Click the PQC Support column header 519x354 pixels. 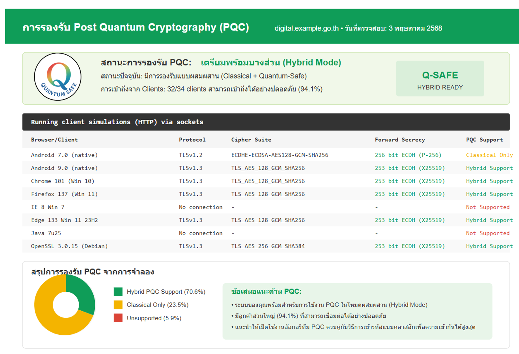(x=484, y=140)
